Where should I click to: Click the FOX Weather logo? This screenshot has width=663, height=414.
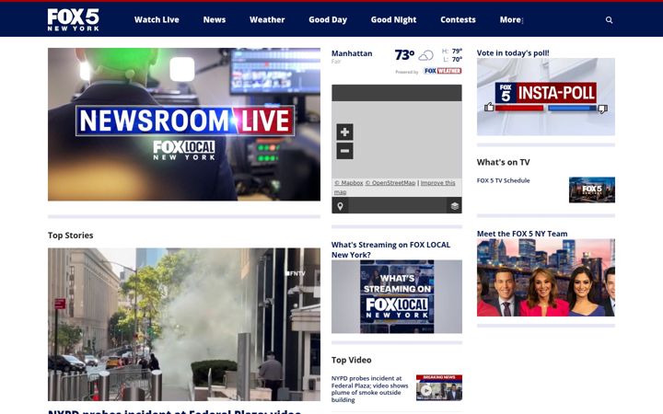[442, 71]
